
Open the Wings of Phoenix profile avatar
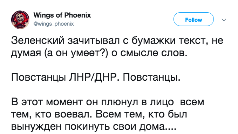tap(20, 20)
